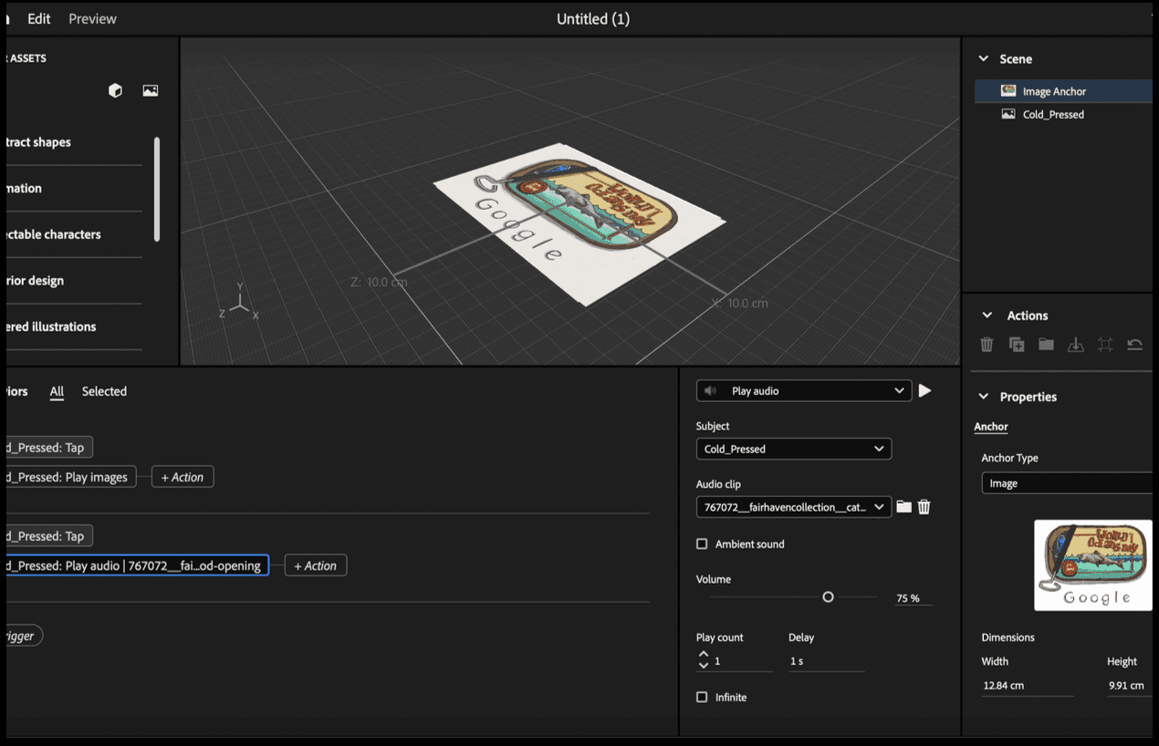The height and width of the screenshot is (746, 1159).
Task: Click the Delete trash icon under Actions
Action: pos(987,345)
